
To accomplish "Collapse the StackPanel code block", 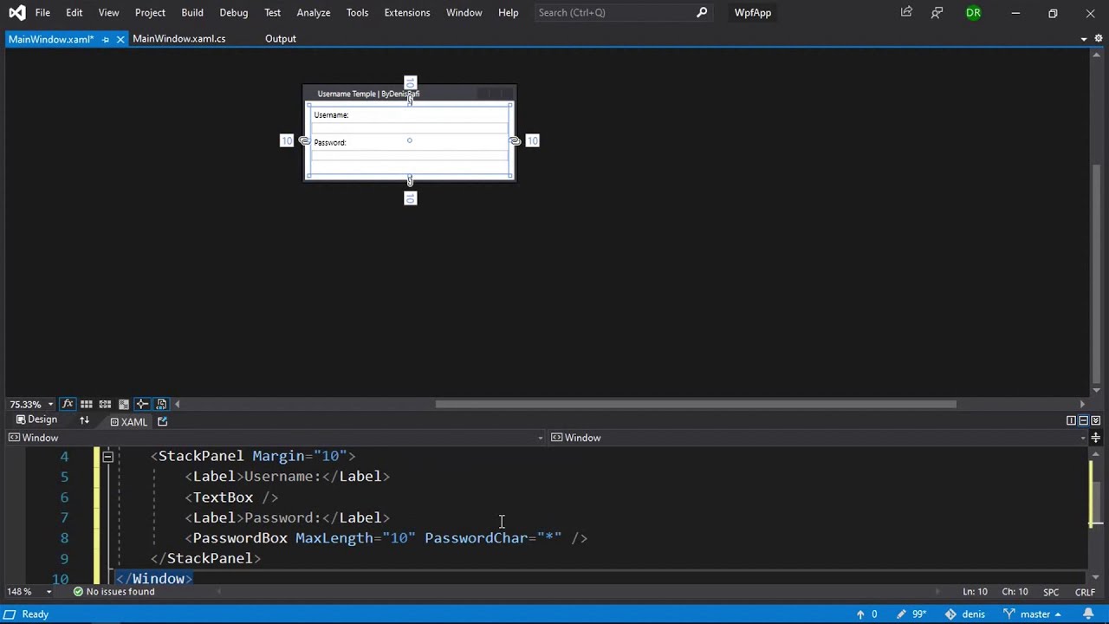I will coord(107,456).
